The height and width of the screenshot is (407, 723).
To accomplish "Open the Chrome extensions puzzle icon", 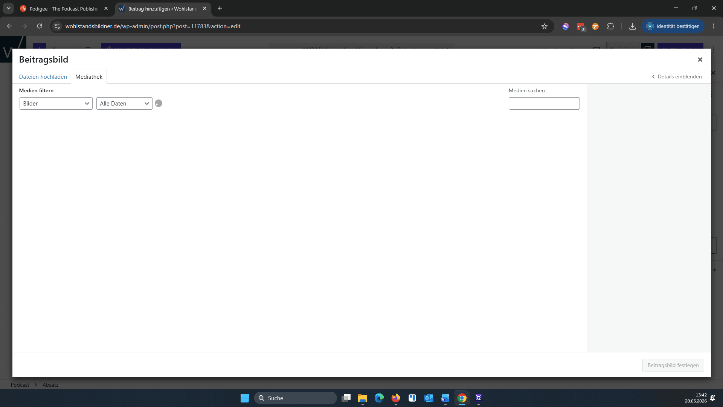I will (x=610, y=26).
